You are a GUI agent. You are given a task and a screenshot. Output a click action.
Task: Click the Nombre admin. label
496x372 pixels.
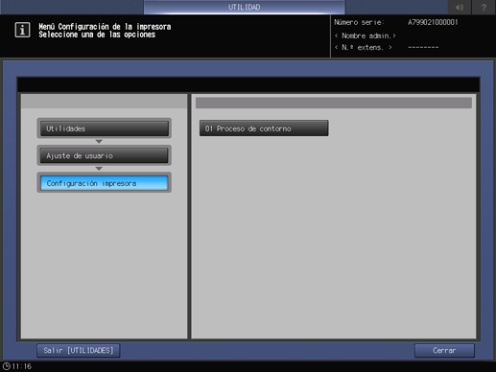click(366, 35)
